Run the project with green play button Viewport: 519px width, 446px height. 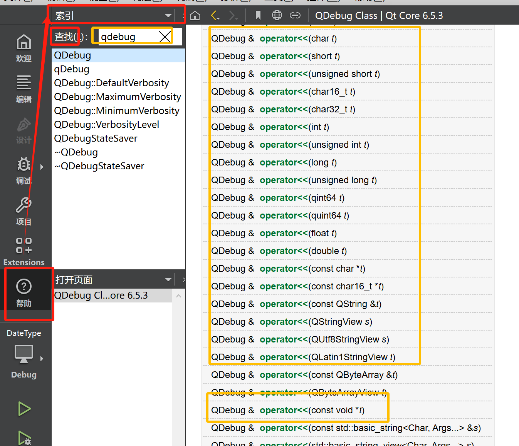24,409
